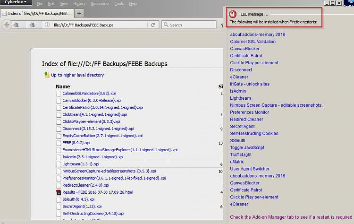Click 'uMatrix' in the FEBE list
The height and width of the screenshot is (224, 354).
[x=237, y=162]
